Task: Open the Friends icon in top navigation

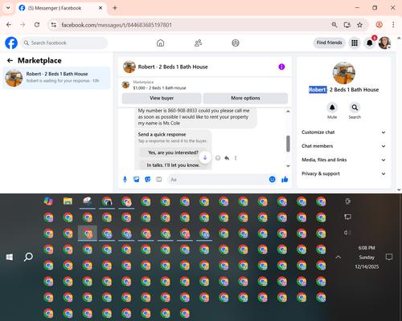Action: coord(198,43)
